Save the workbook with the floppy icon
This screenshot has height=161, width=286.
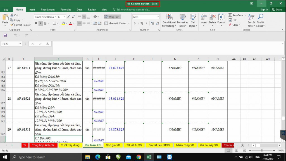pos(5,35)
